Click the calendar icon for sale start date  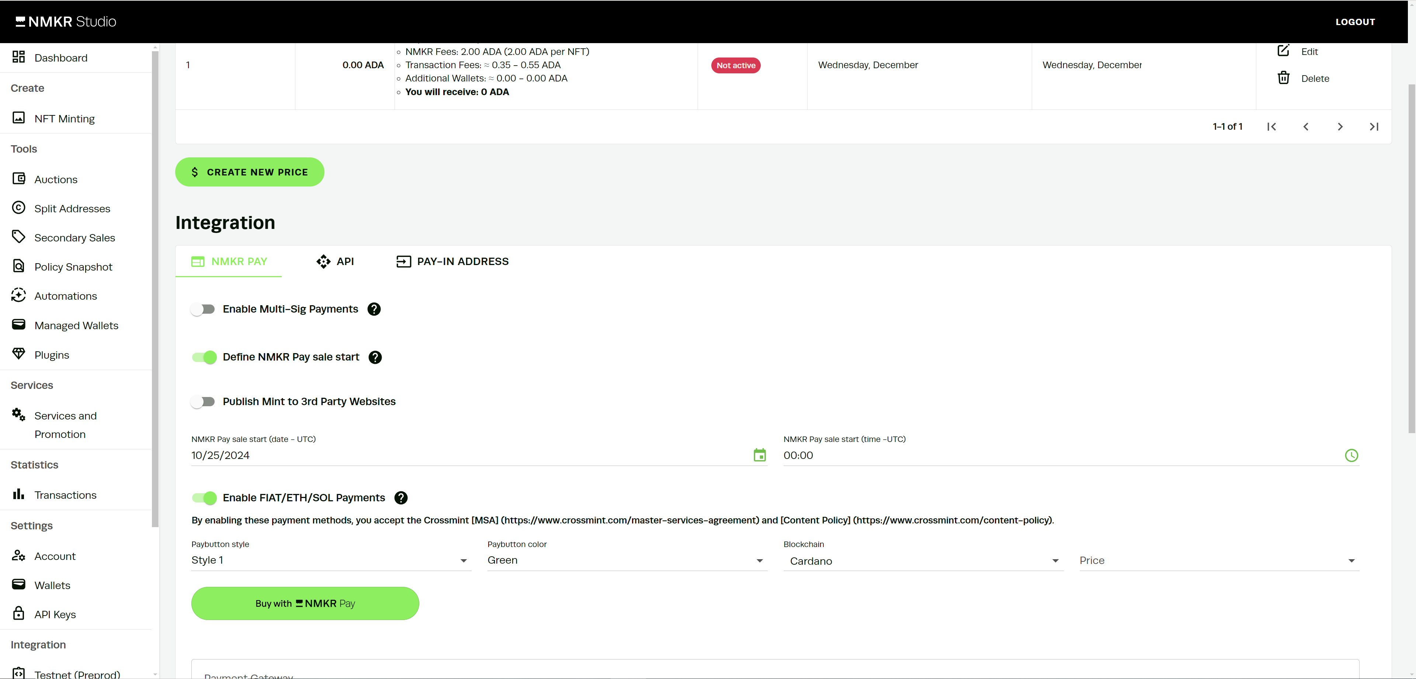click(759, 455)
